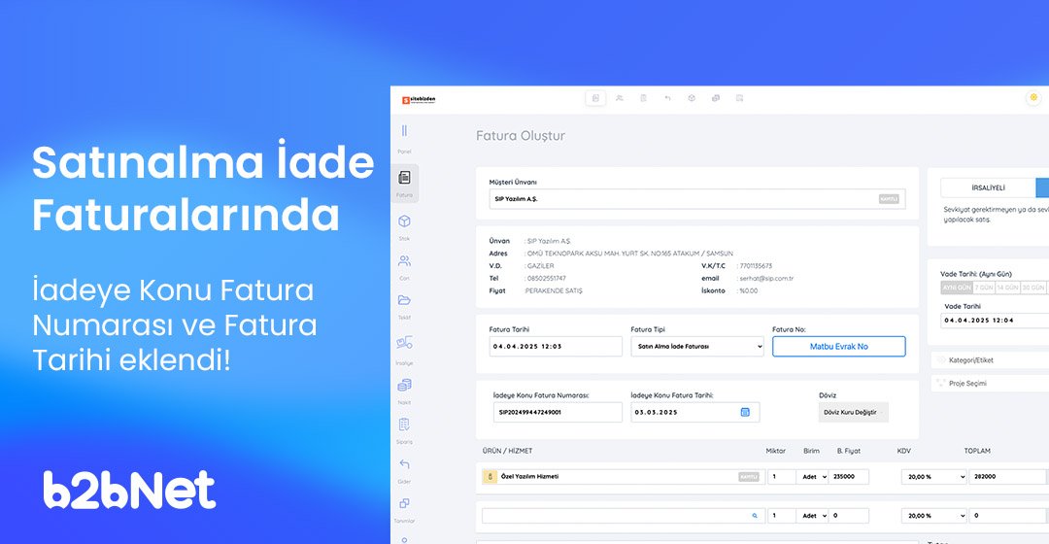
Task: Click the Özel Yazılım Hizmeti product name
Action: pos(529,476)
